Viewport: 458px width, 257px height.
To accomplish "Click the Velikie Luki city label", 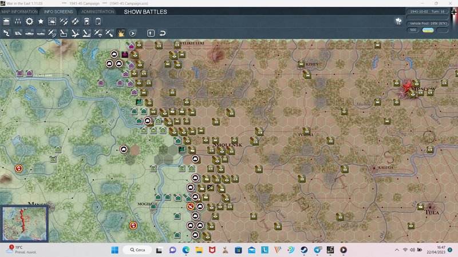I will click(x=192, y=43).
